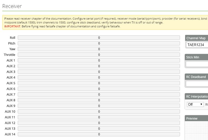
Task: Select the AUX 5 channel bar
Action: (99, 83)
